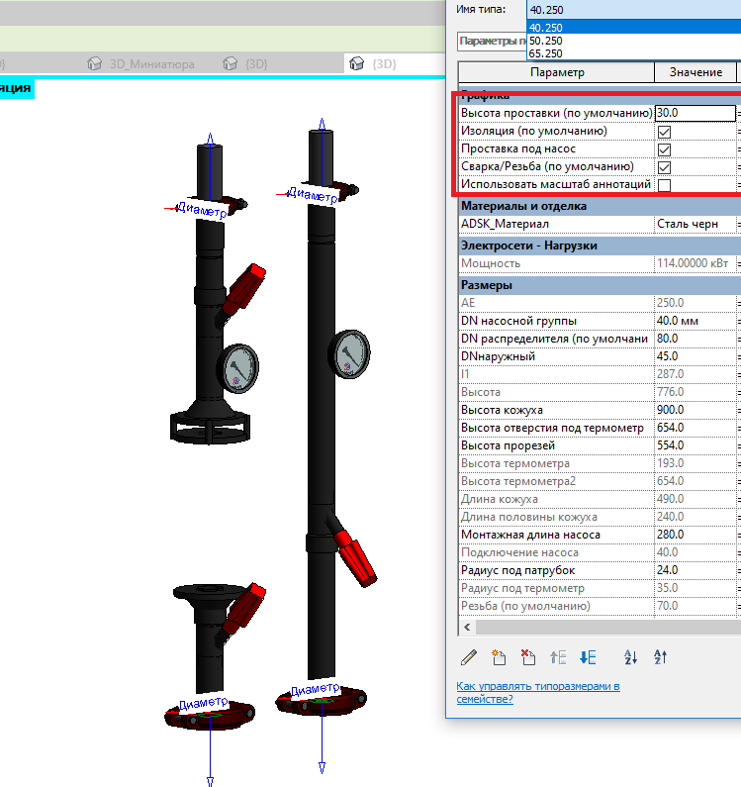Click the Значение column header
Screen dimensions: 741x787
click(695, 72)
